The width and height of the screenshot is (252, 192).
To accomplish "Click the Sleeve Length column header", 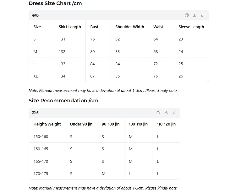I will click(191, 27).
